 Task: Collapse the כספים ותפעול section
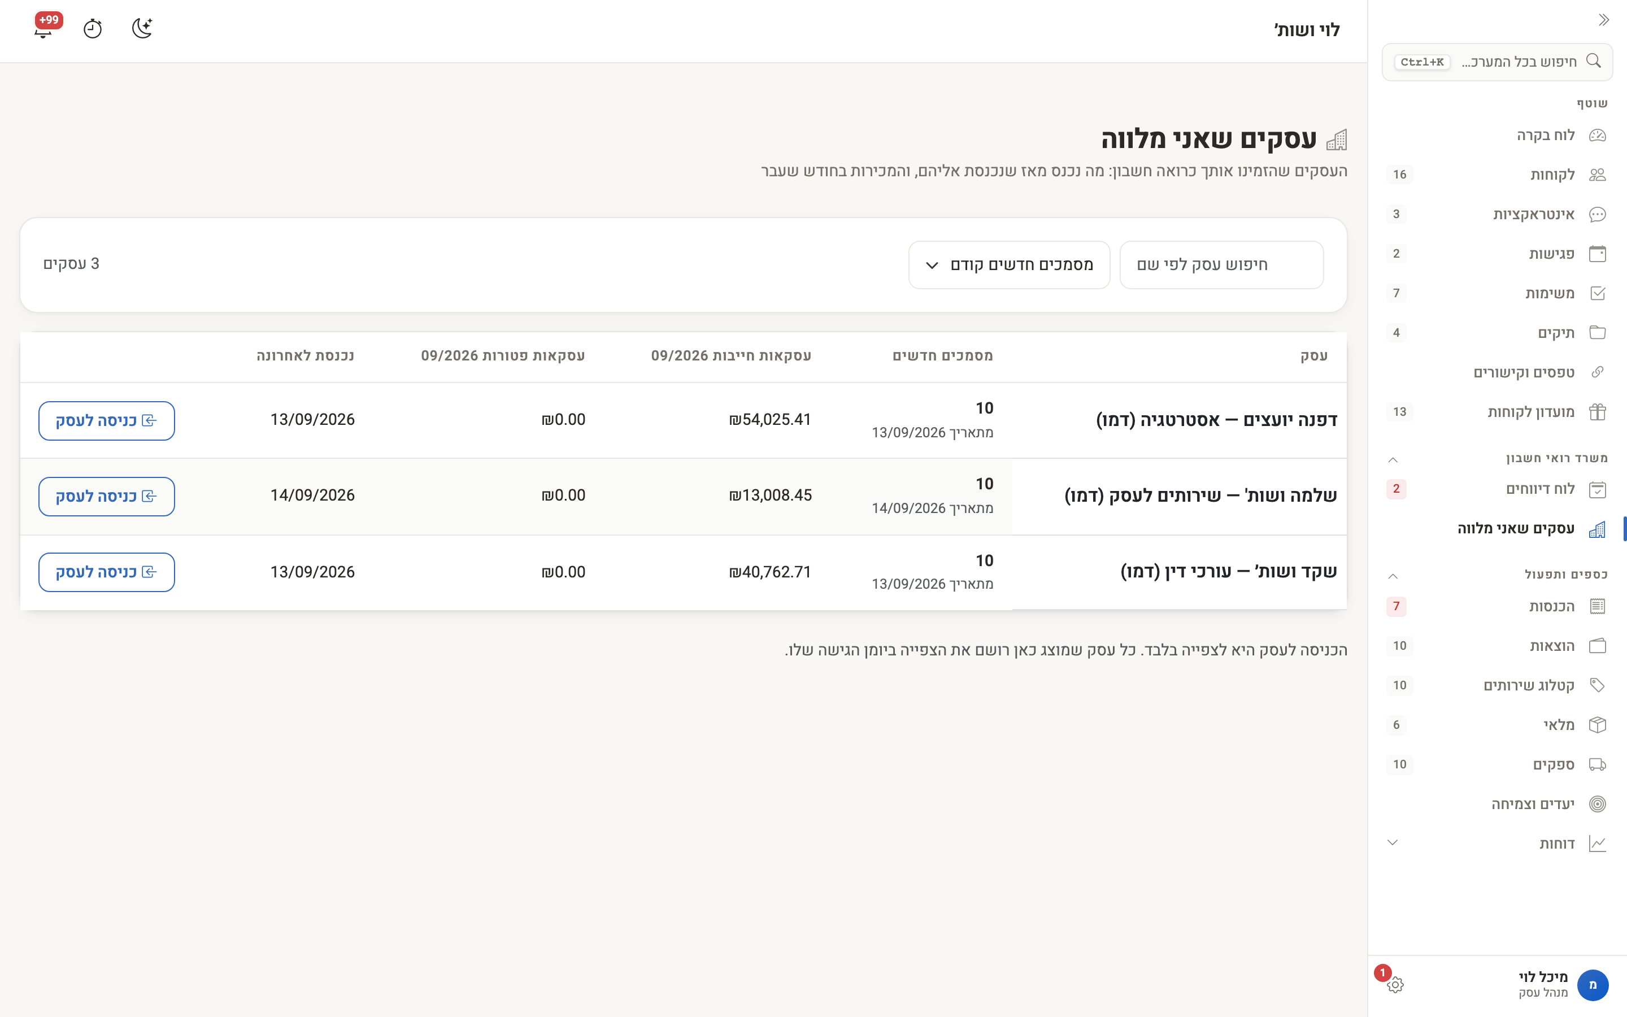[x=1393, y=576]
